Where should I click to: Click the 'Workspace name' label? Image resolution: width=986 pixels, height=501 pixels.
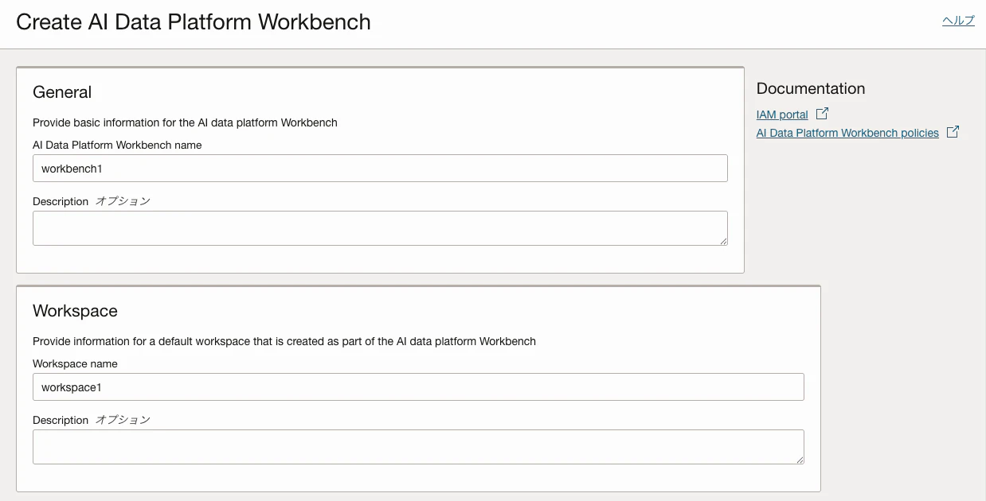pyautogui.click(x=75, y=363)
